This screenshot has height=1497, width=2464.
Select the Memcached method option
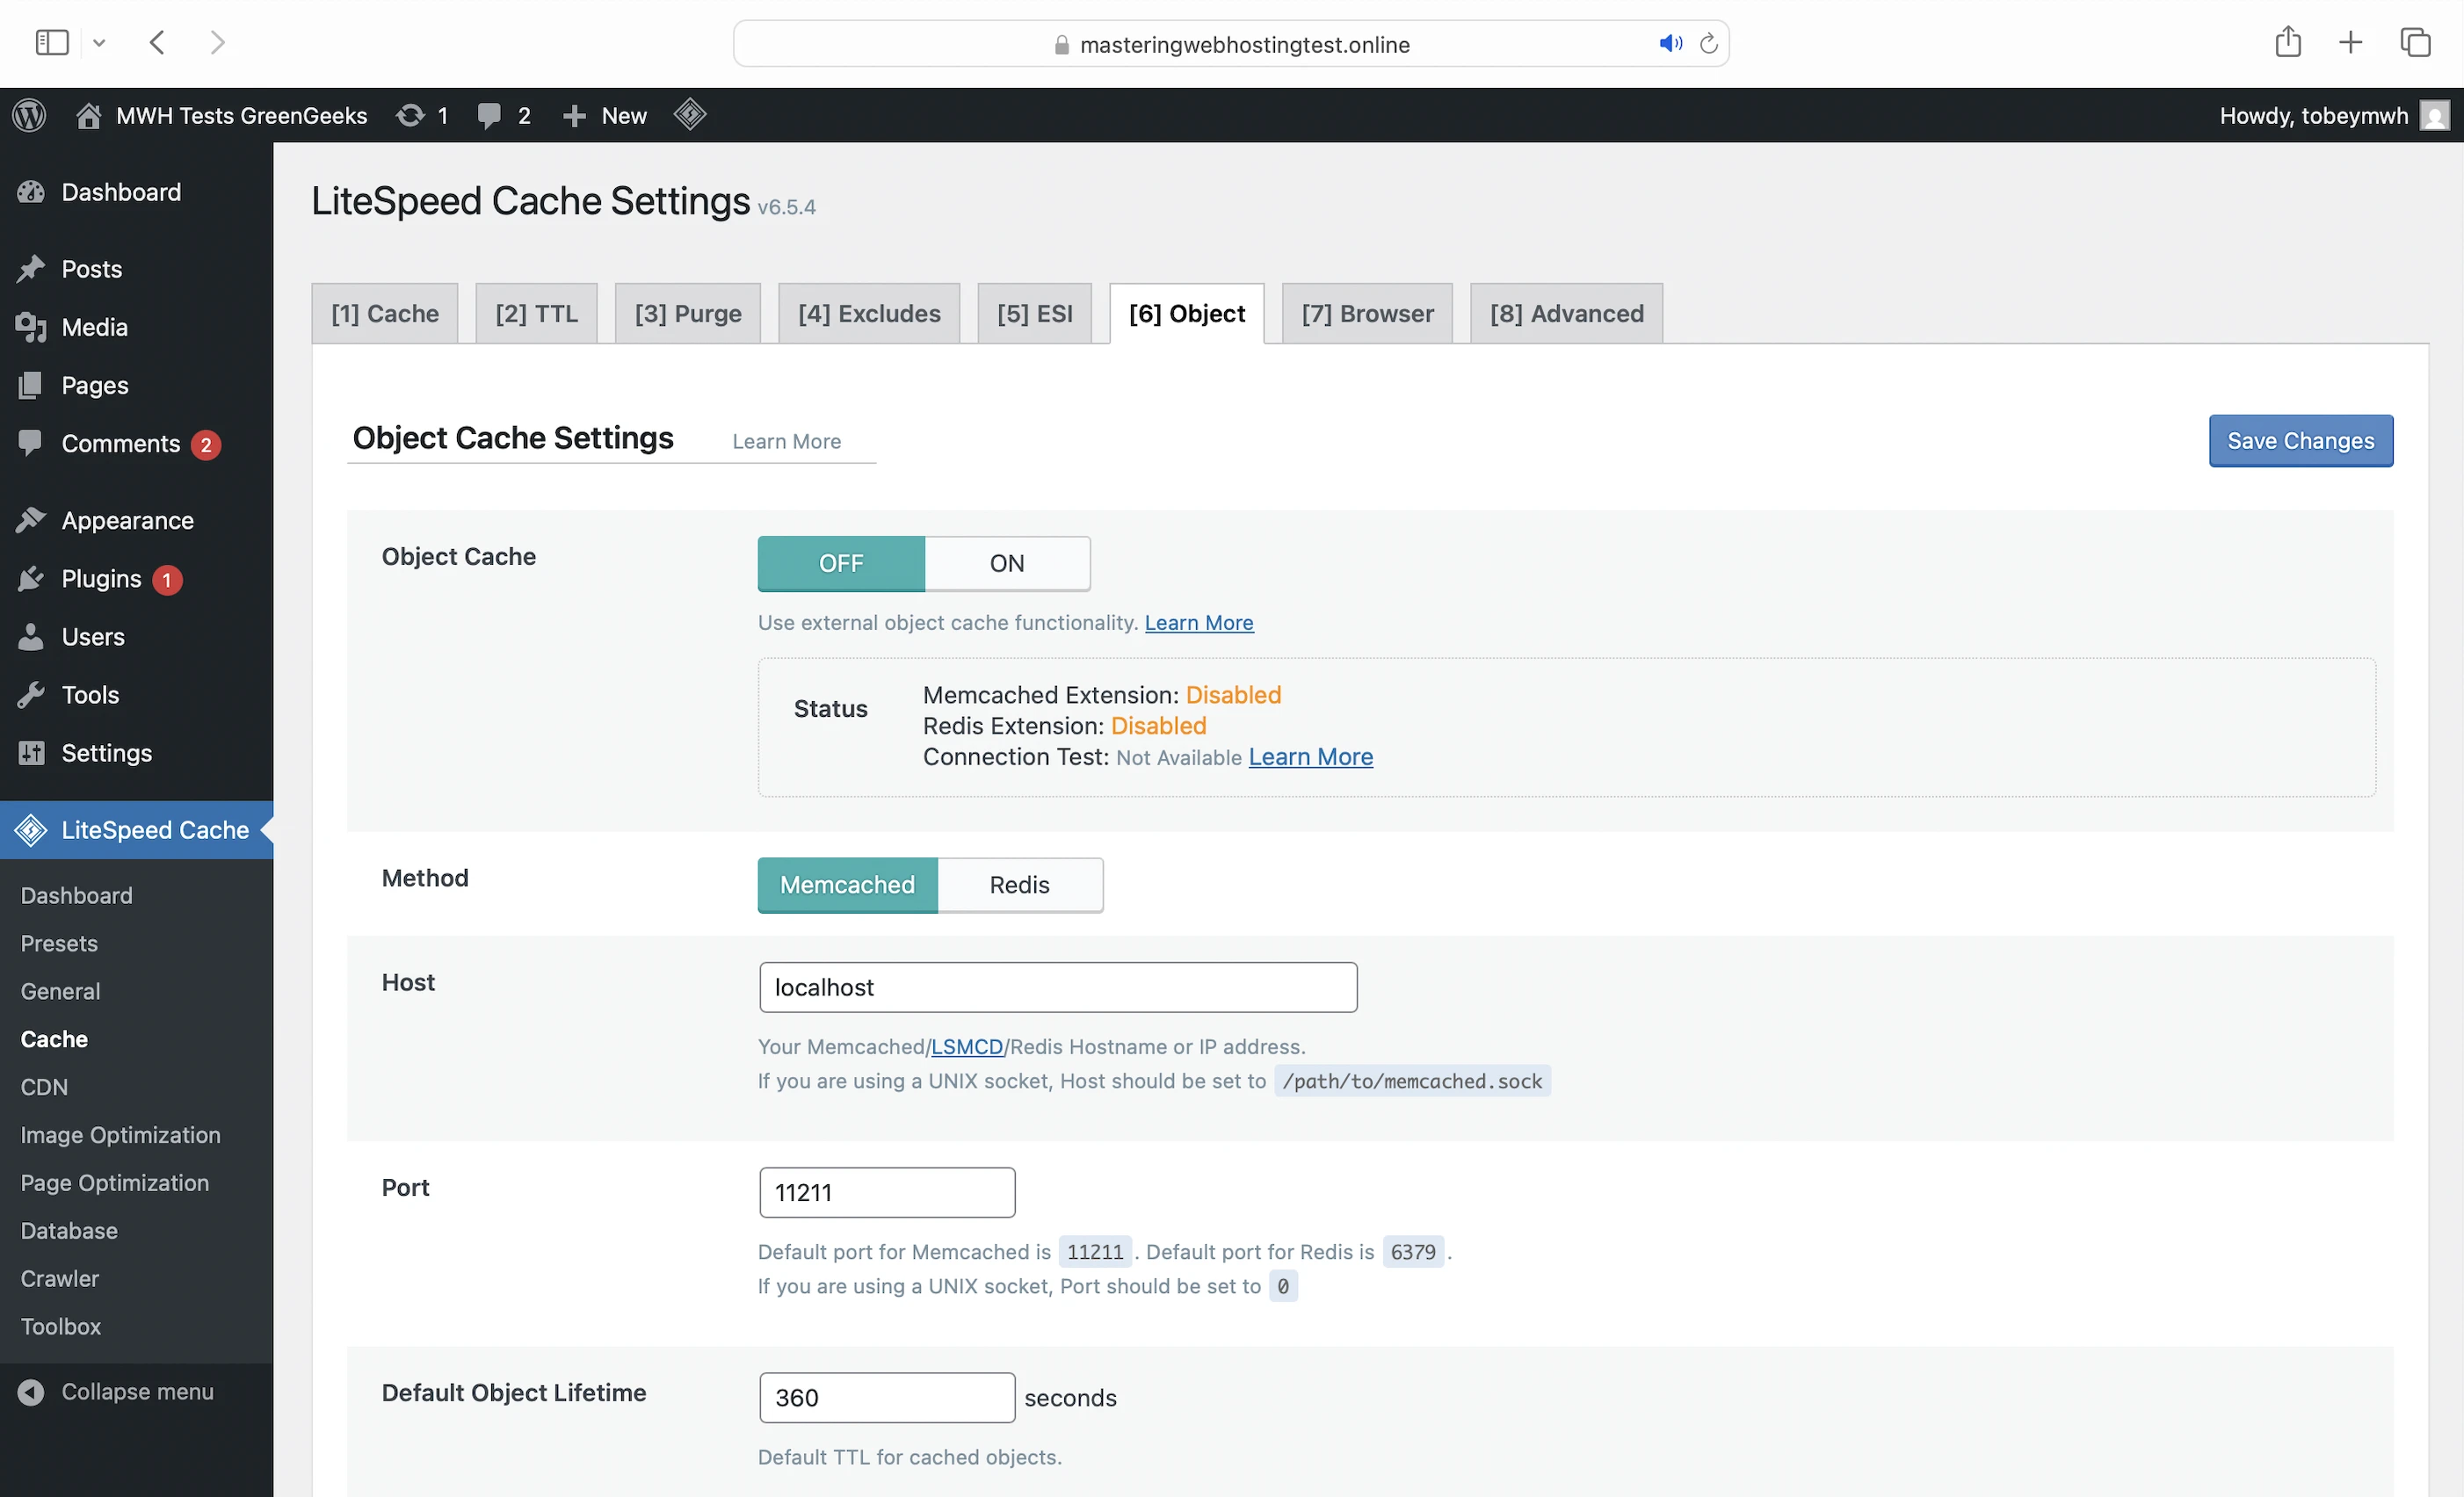pos(847,885)
